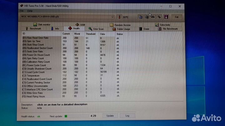Select the Start/Stop Count row
Screen dimensions: 225x126
point(71,45)
